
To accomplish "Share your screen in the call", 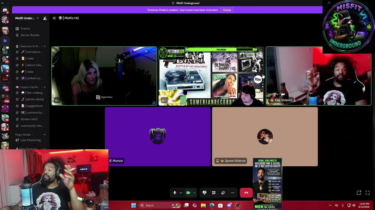I will click(x=204, y=193).
